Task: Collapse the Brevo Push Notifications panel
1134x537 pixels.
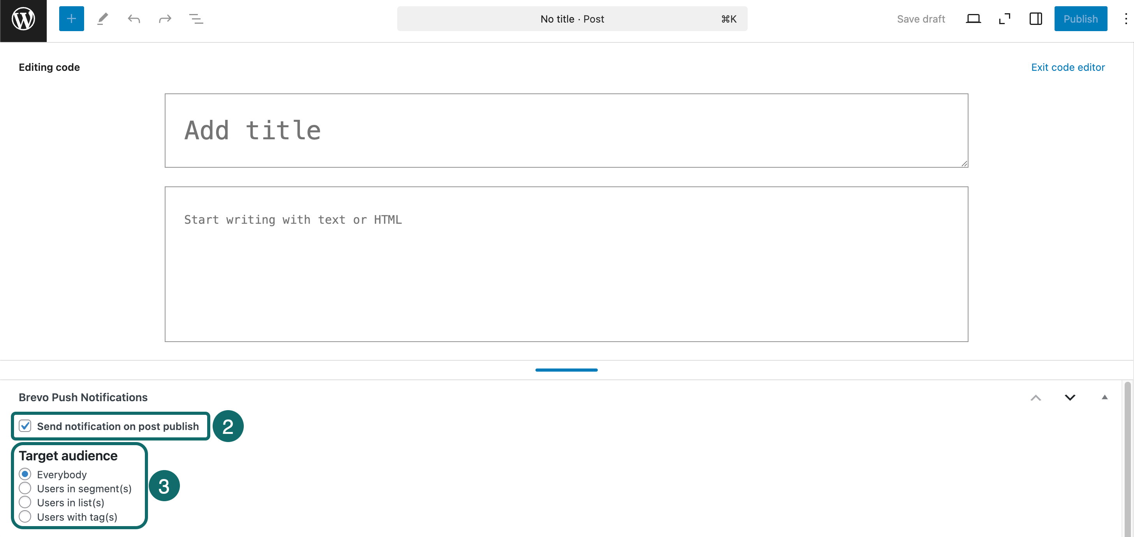Action: coord(1104,398)
